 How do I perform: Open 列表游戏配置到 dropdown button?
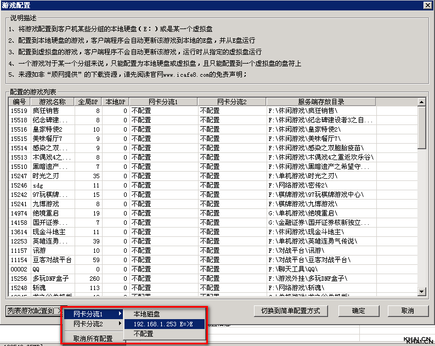(x=34, y=311)
